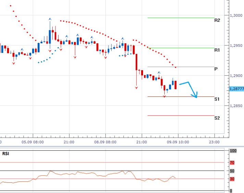Select the red S2 support line

click(x=181, y=116)
